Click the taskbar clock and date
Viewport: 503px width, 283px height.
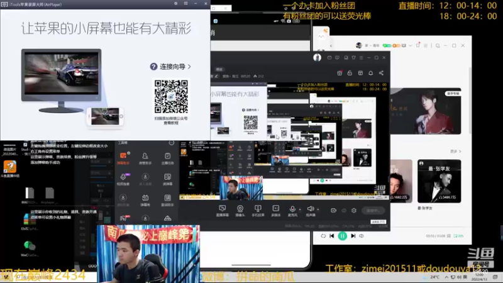[479, 277]
